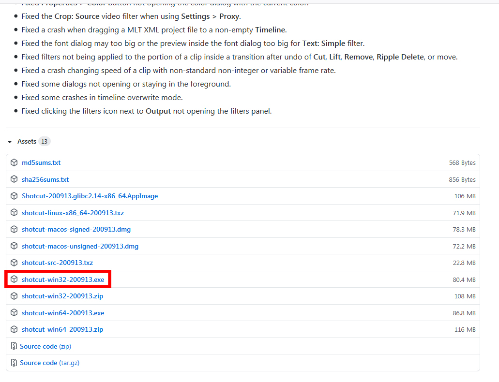The width and height of the screenshot is (499, 382).
Task: Click the 856 Bytes file size
Action: click(462, 180)
